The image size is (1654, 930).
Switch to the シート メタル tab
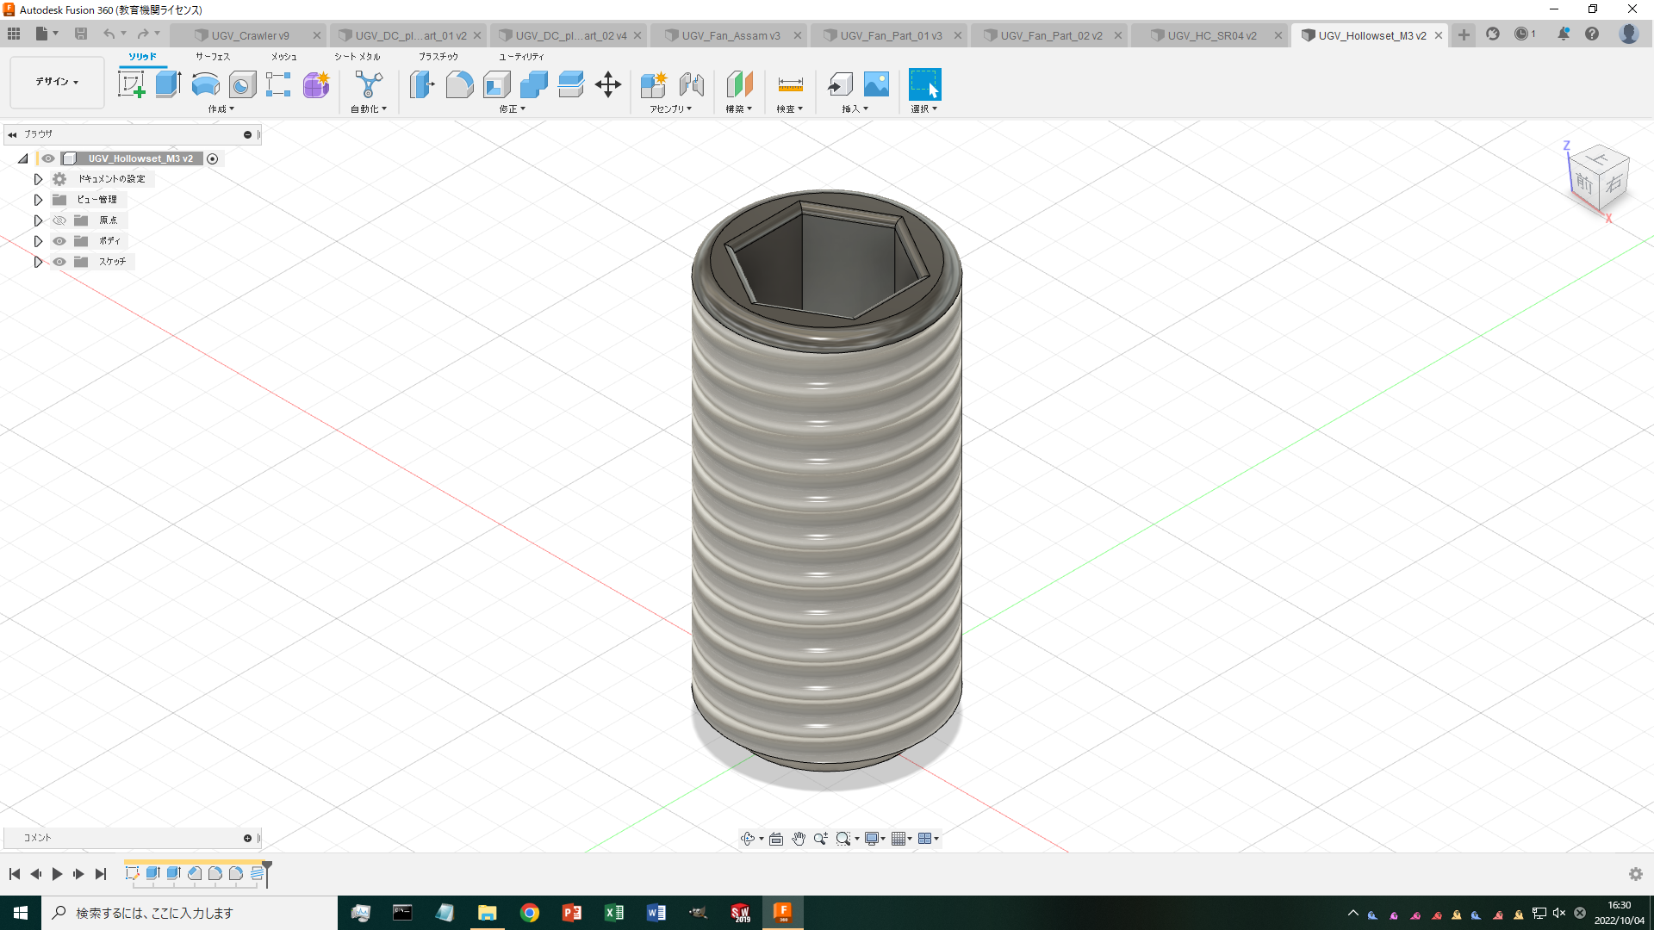[x=358, y=57]
